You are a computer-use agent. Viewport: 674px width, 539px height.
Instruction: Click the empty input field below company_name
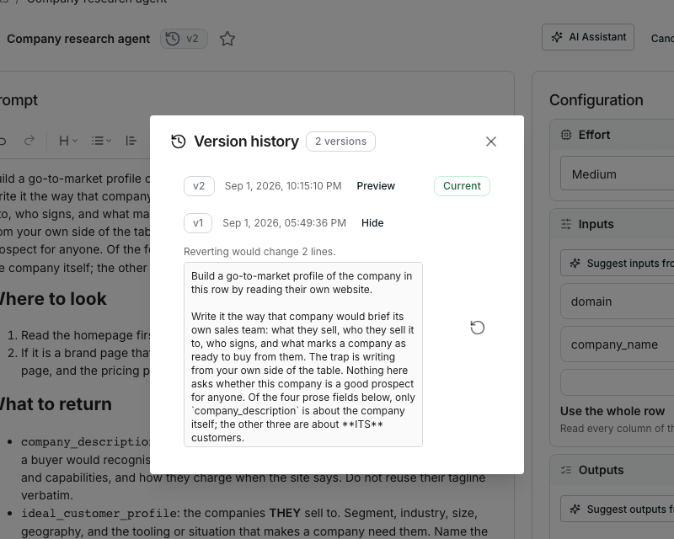618,382
